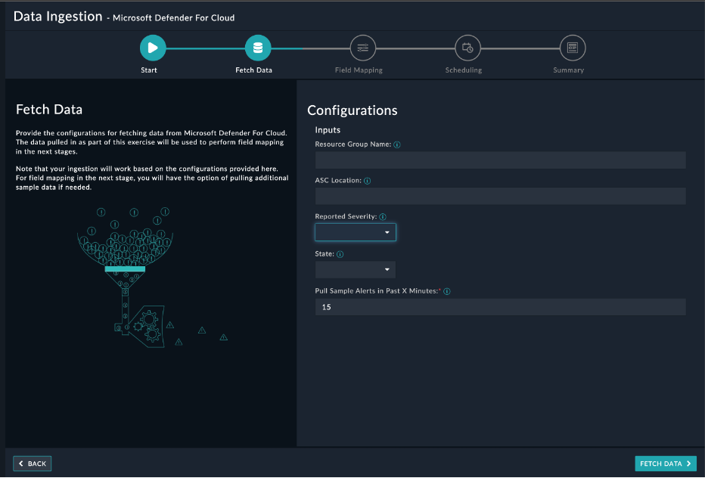Viewport: 705px width, 478px height.
Task: Click inside the Resource Group Name field
Action: [500, 160]
